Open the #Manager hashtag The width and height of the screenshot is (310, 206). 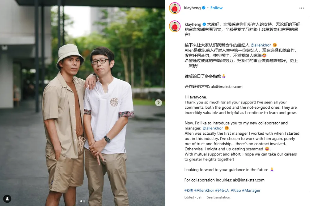click(x=251, y=191)
